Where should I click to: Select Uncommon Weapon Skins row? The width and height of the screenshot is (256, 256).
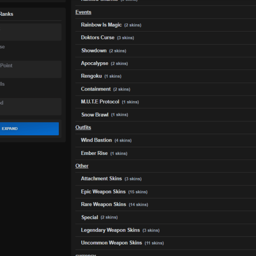pyautogui.click(x=166, y=243)
